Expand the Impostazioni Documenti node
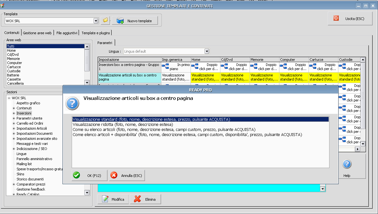The height and width of the screenshot is (214, 378). [x=14, y=133]
